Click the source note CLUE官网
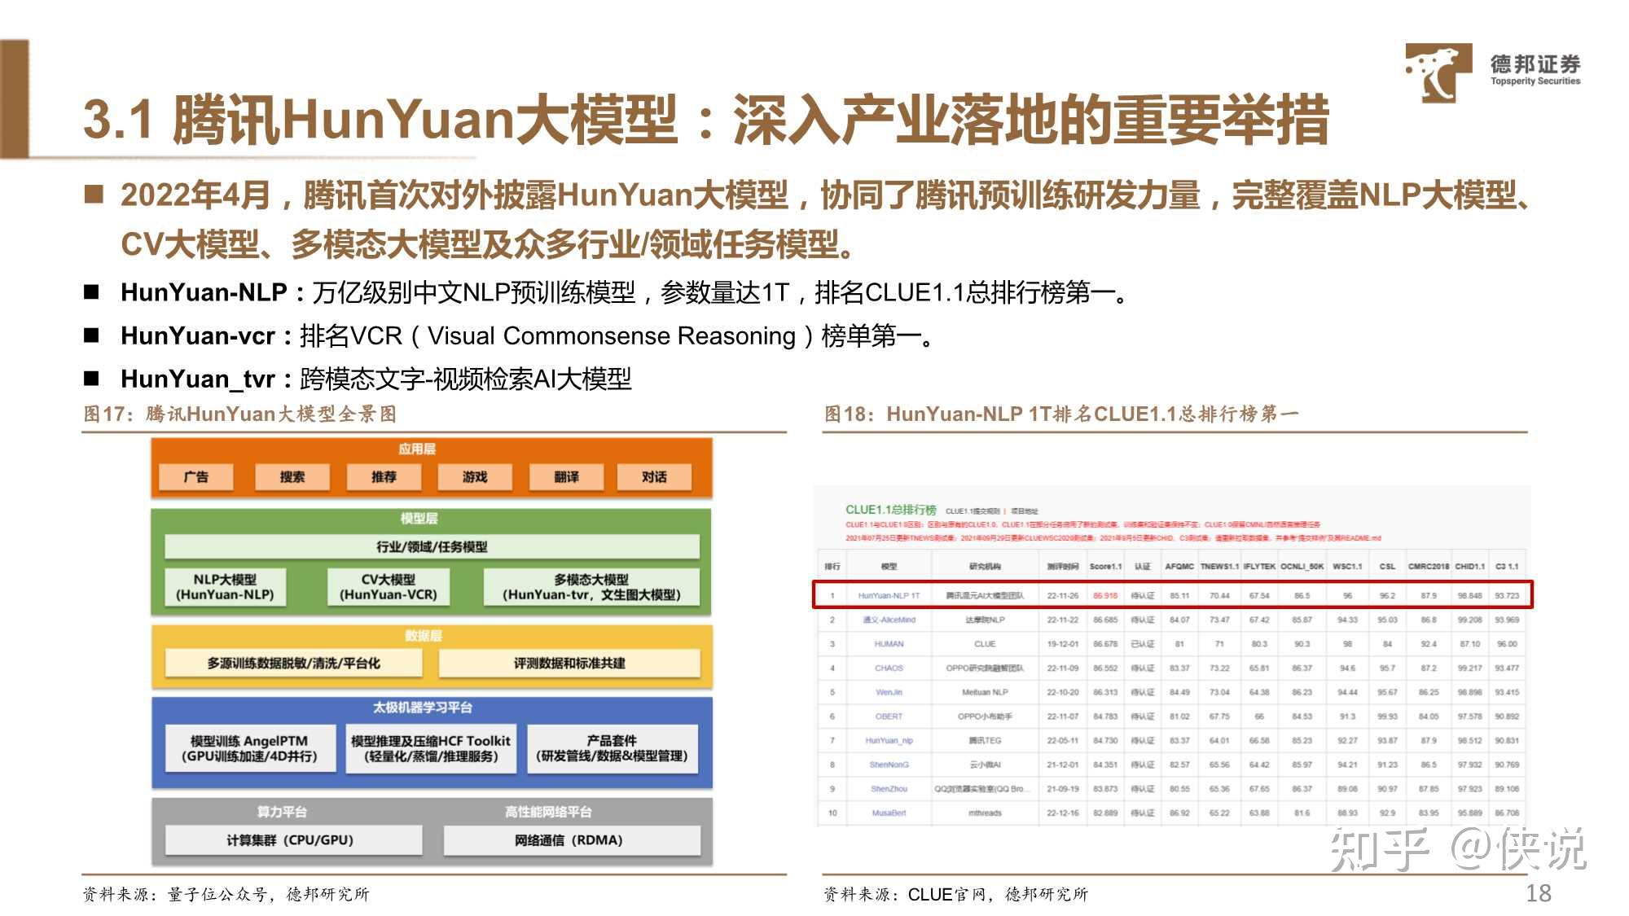Viewport: 1629px width, 916px height. tap(955, 894)
